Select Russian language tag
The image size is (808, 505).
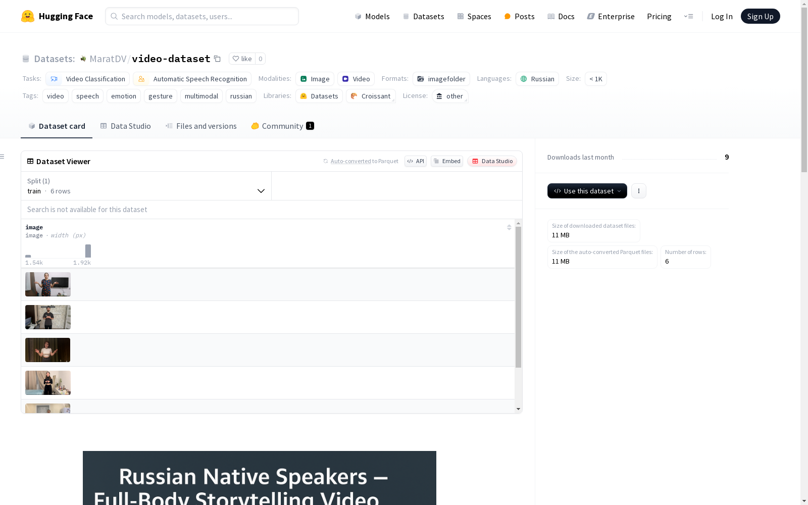point(537,79)
